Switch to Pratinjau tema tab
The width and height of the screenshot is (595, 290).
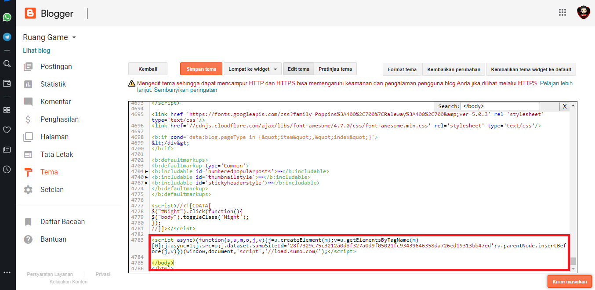335,69
